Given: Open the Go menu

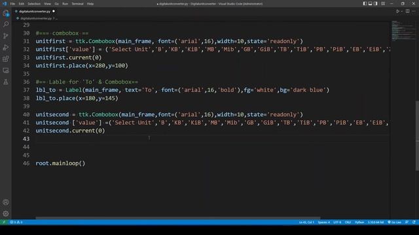Looking at the screenshot, I should (57, 4).
